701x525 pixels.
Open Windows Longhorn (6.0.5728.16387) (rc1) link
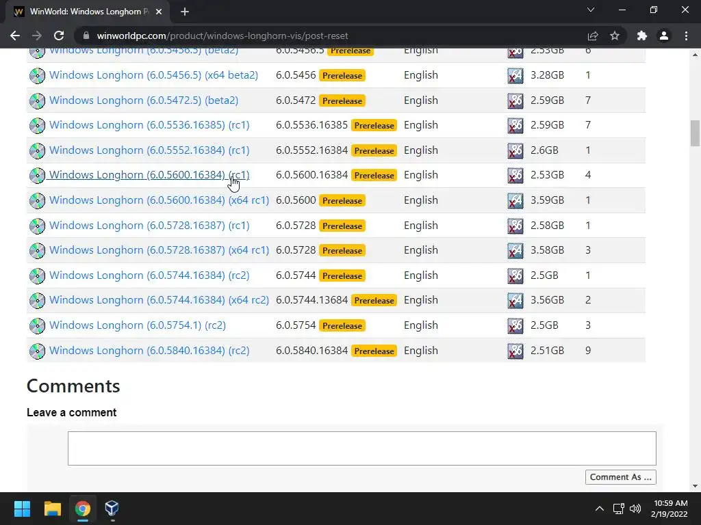(149, 226)
